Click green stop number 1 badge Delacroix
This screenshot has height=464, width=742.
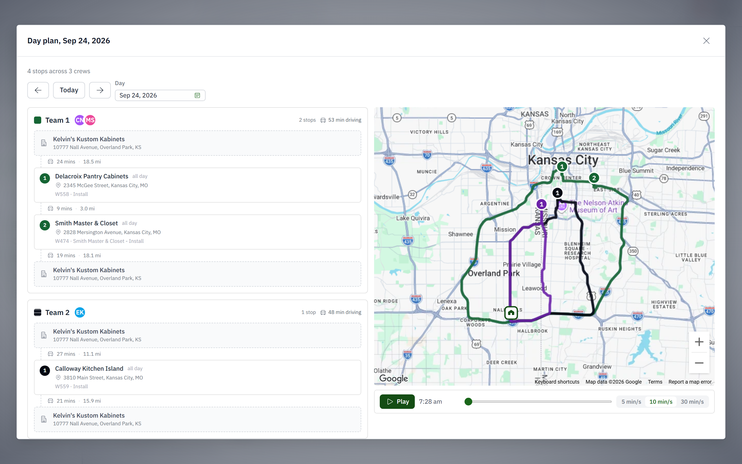[45, 178]
